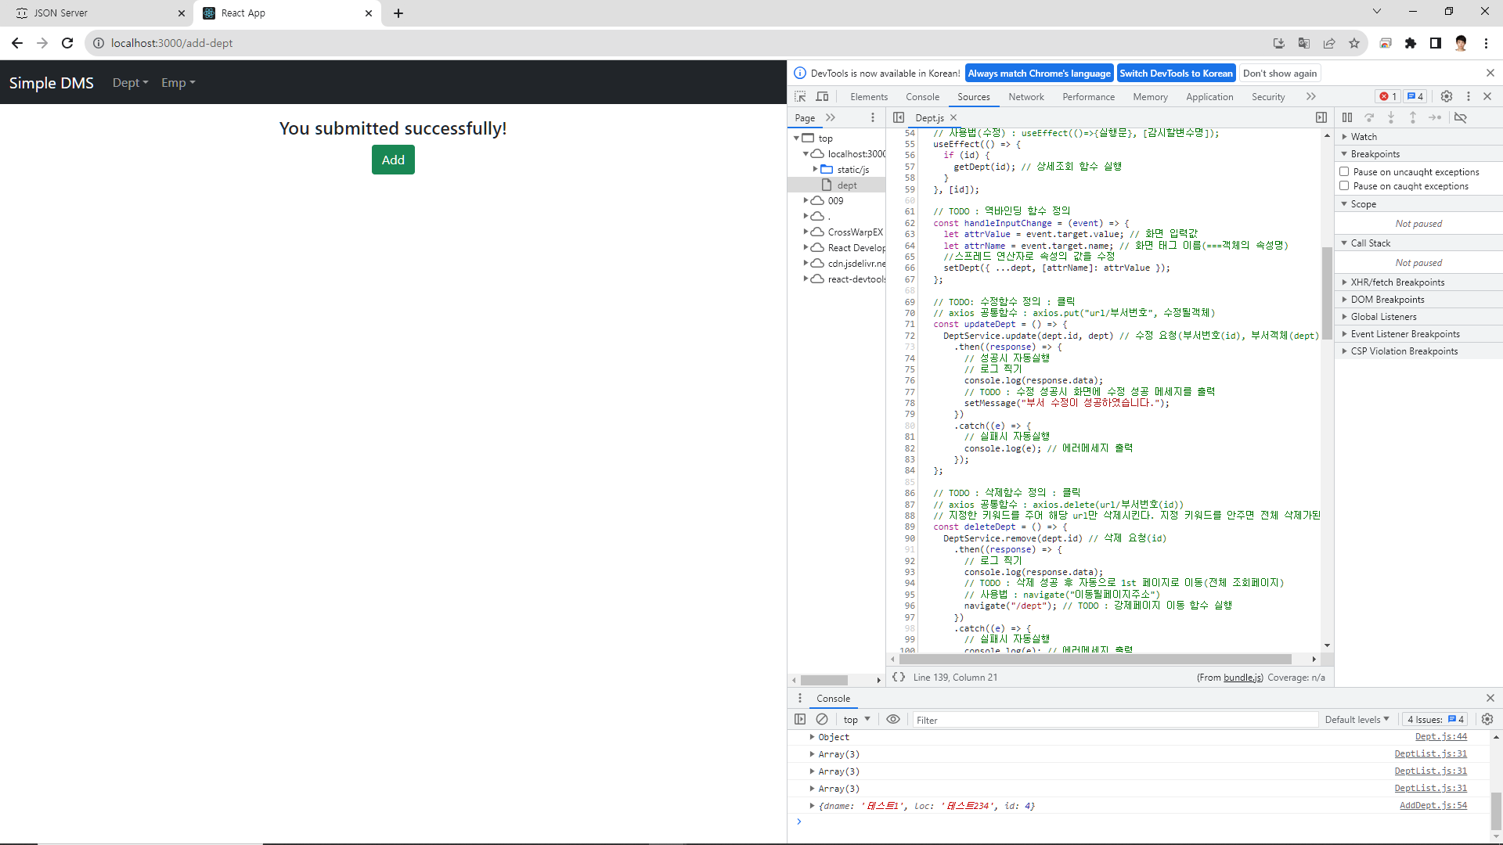
Task: Enable Pause on uncaught exceptions
Action: point(1344,171)
